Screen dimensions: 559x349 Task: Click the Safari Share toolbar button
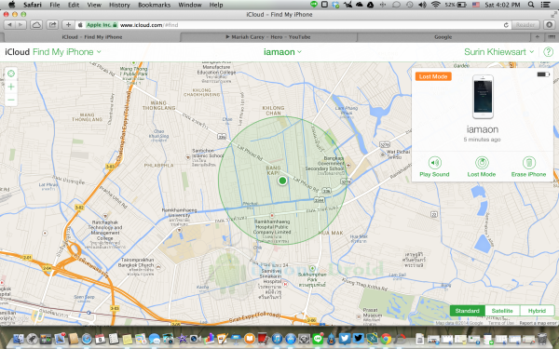pos(52,25)
